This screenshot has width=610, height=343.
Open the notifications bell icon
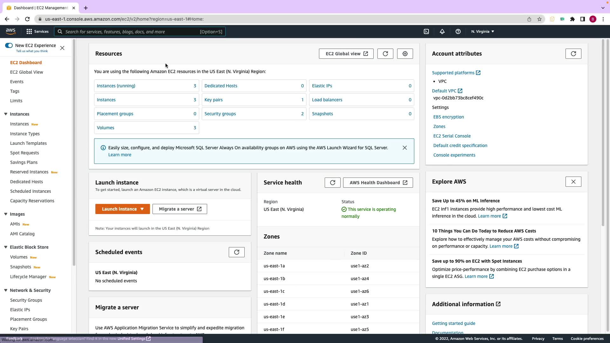(x=442, y=31)
